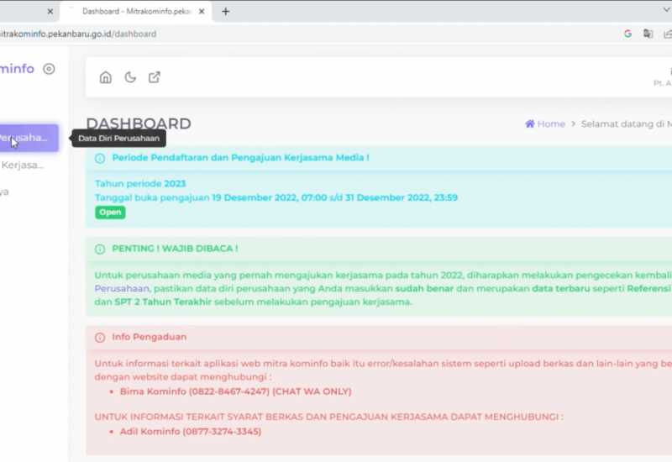
Task: Click 'Tahun periode 2023' text
Action: click(140, 184)
